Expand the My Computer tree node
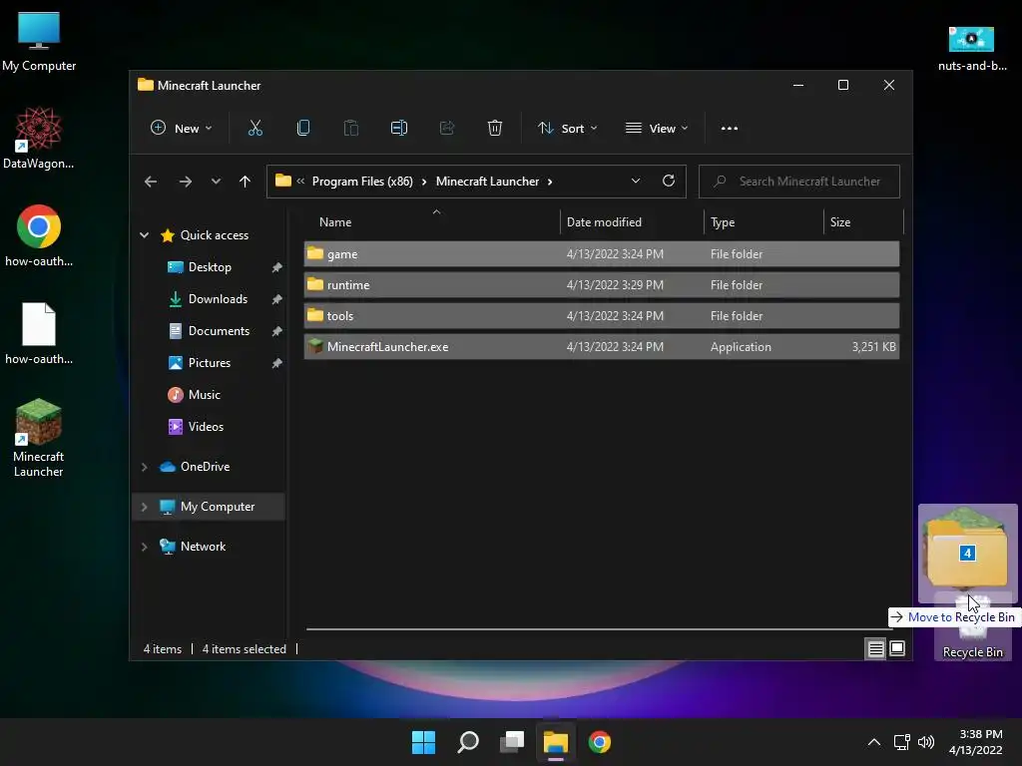Image resolution: width=1022 pixels, height=766 pixels. click(x=144, y=507)
